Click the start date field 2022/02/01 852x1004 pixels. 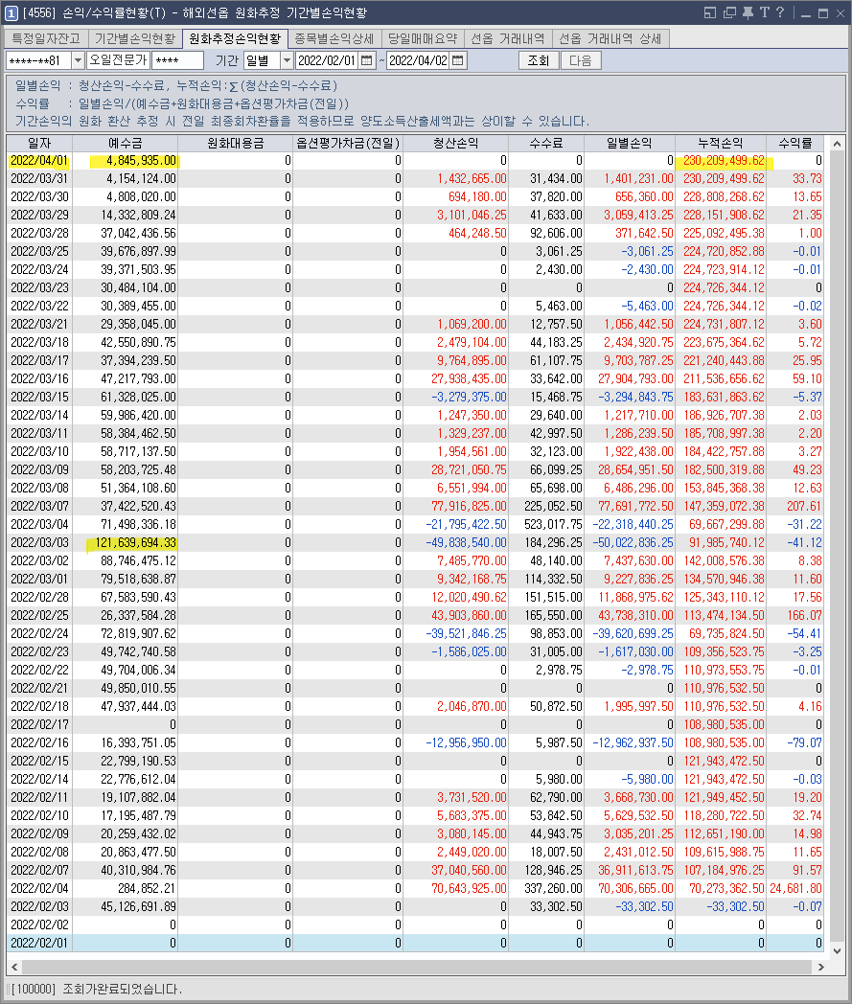click(327, 60)
